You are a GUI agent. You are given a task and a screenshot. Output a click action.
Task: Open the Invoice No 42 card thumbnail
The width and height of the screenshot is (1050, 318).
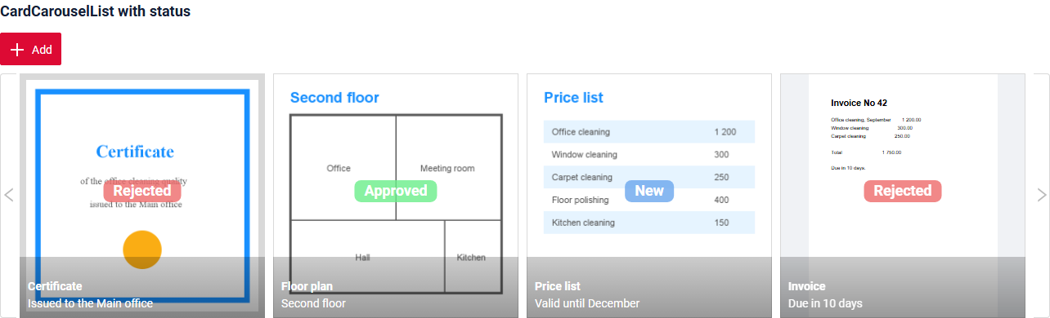click(x=903, y=196)
